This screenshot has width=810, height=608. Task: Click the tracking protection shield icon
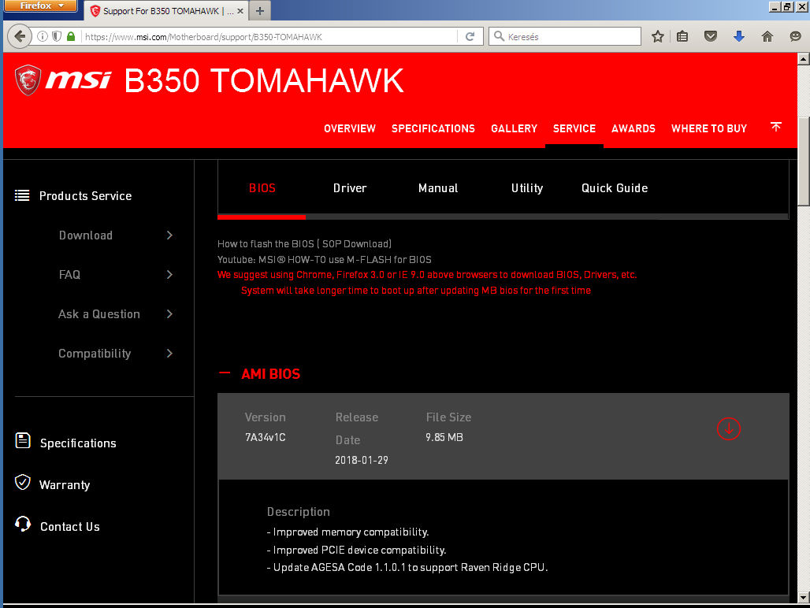click(x=57, y=37)
